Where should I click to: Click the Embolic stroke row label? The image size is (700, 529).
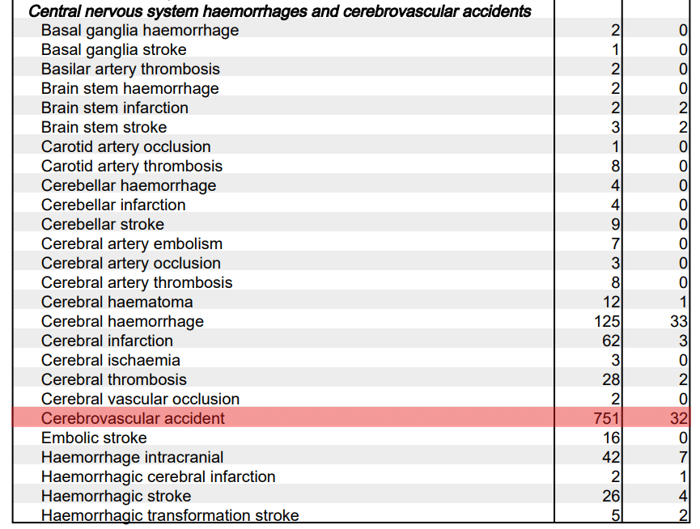[x=94, y=438]
